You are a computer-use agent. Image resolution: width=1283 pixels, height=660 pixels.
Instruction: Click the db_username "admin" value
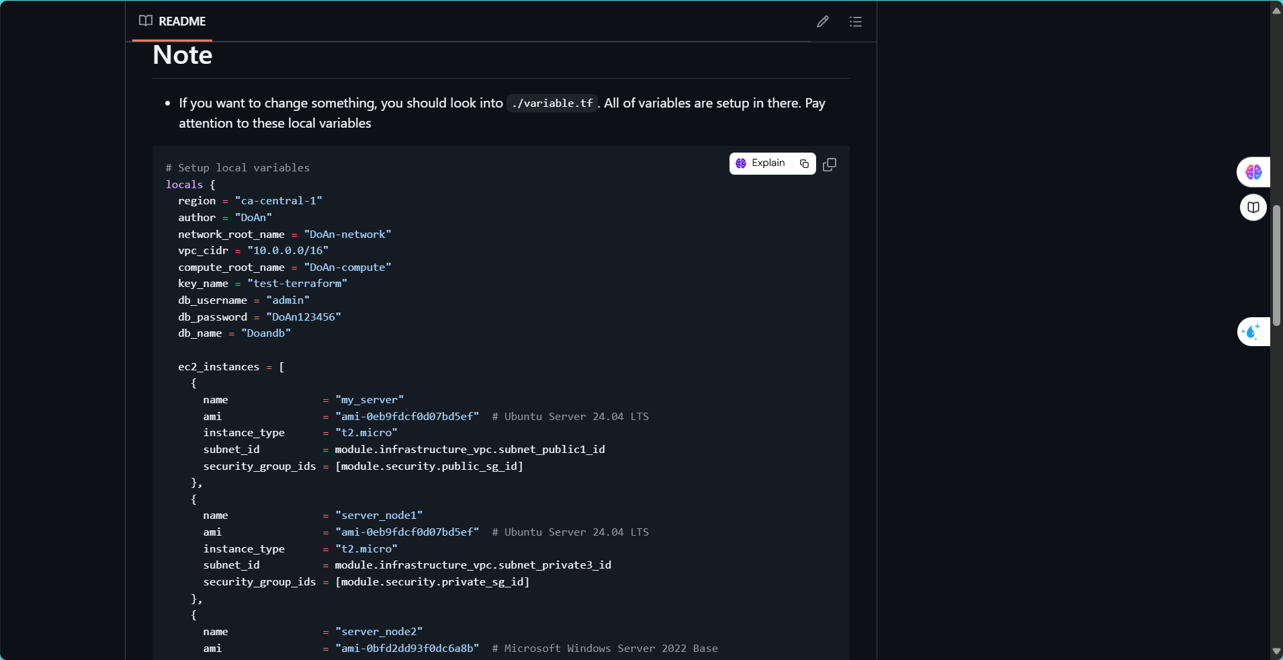click(x=288, y=300)
